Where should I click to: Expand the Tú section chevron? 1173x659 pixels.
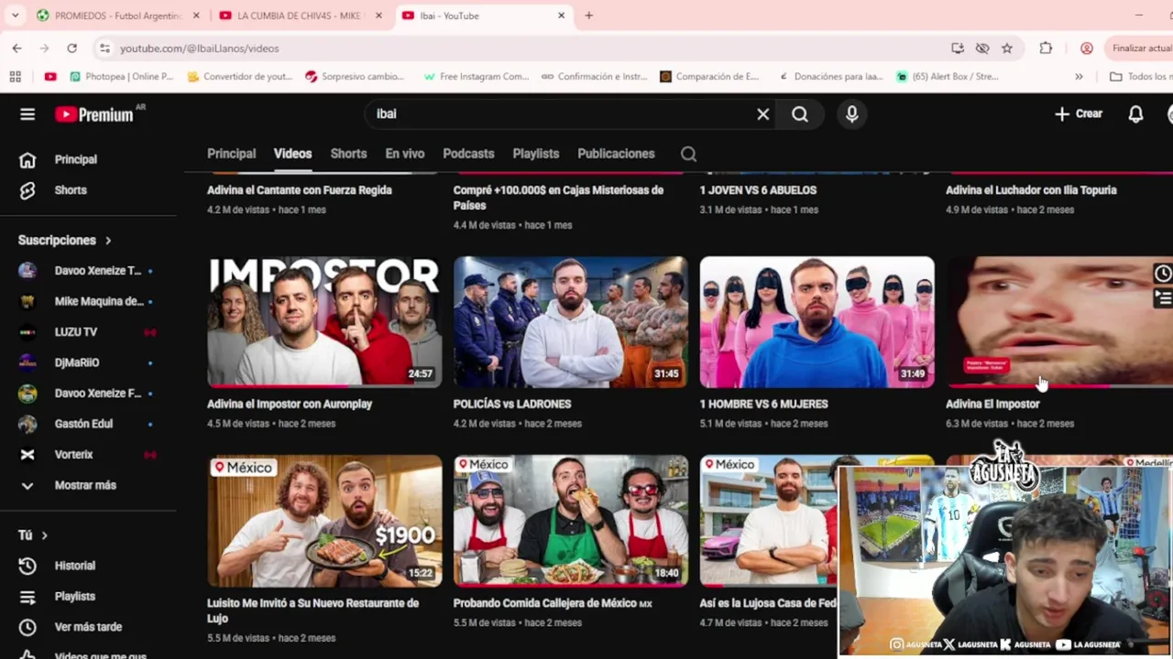point(44,535)
